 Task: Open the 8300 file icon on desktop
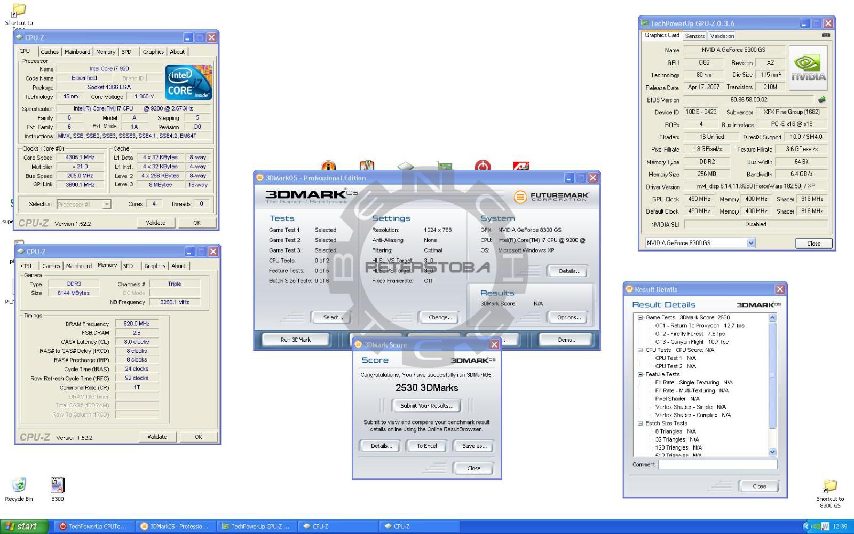click(x=57, y=485)
